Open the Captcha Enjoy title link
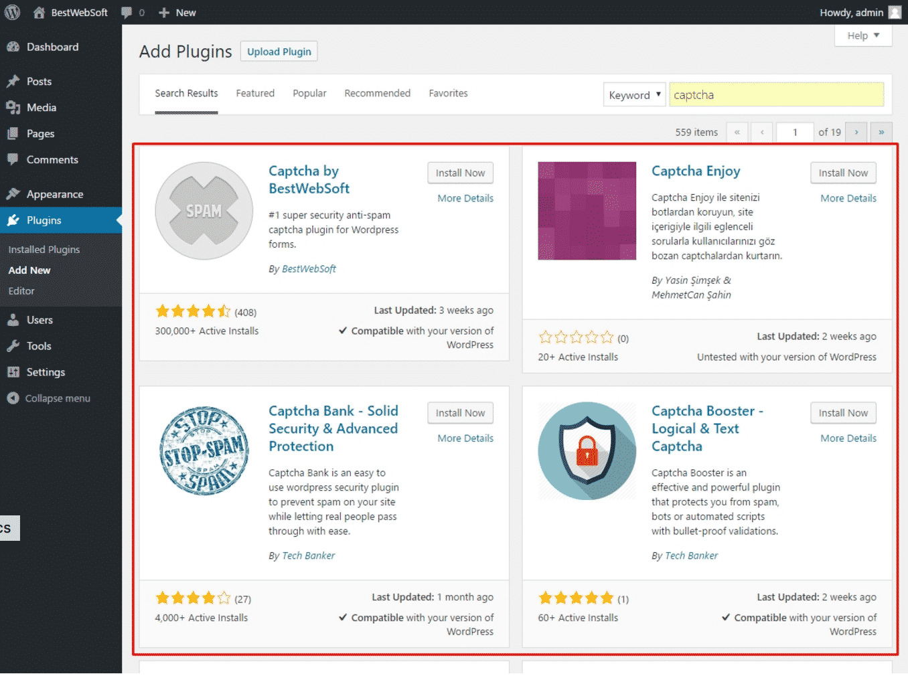Image resolution: width=908 pixels, height=676 pixels. [x=696, y=171]
